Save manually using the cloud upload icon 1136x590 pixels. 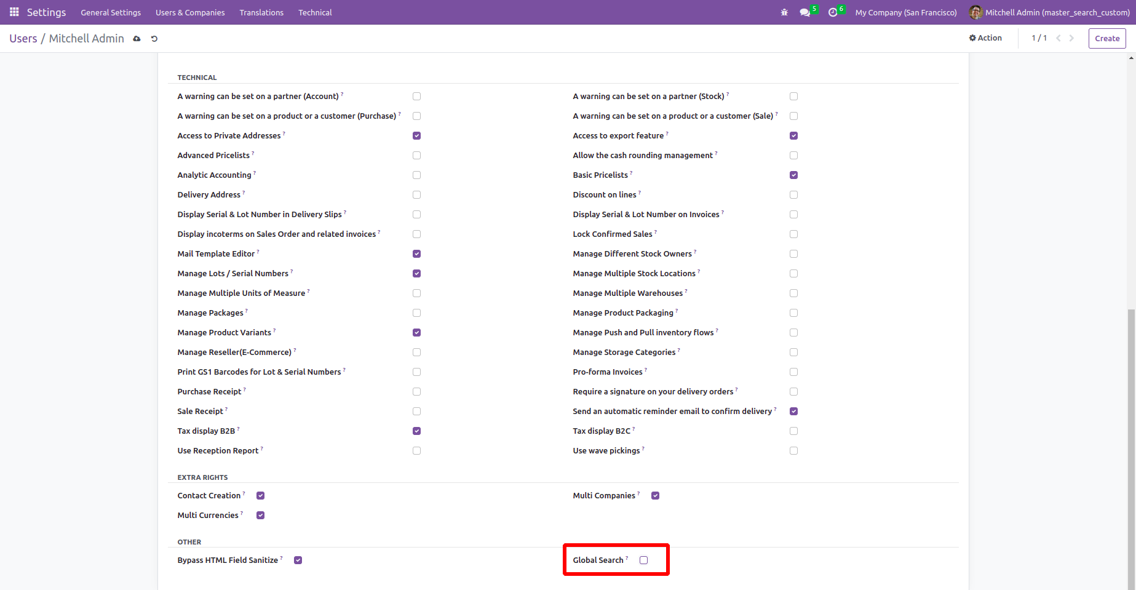[x=137, y=38]
